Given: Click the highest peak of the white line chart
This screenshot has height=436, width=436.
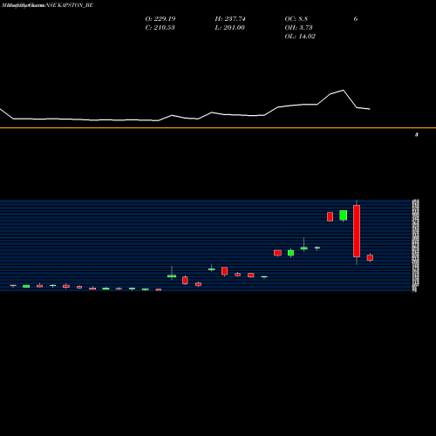Looking at the screenshot, I should pyautogui.click(x=344, y=91).
